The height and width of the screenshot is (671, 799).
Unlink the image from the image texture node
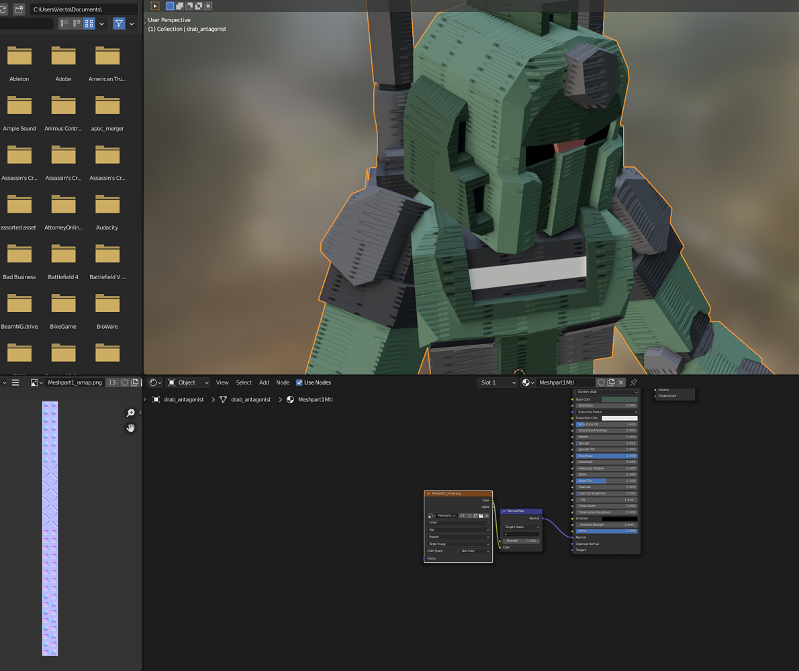point(487,516)
